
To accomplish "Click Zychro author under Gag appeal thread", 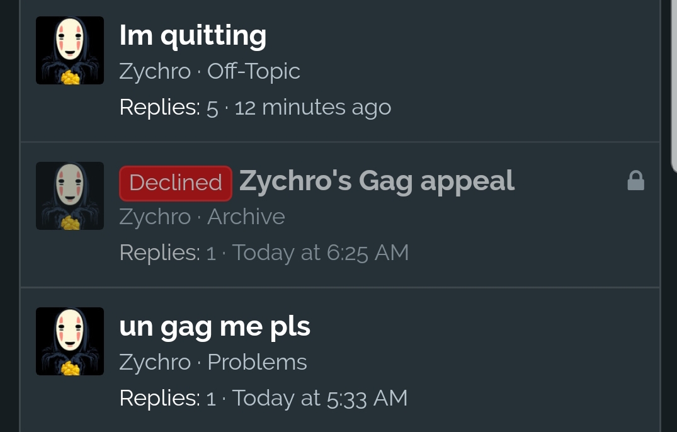I will 155,217.
